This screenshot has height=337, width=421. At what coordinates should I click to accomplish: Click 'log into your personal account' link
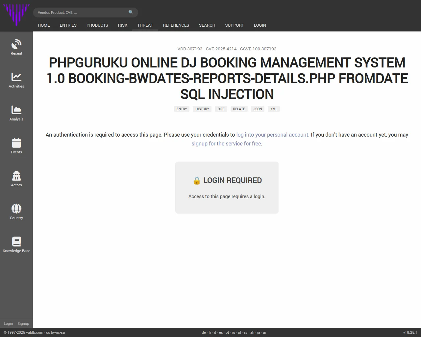click(272, 135)
